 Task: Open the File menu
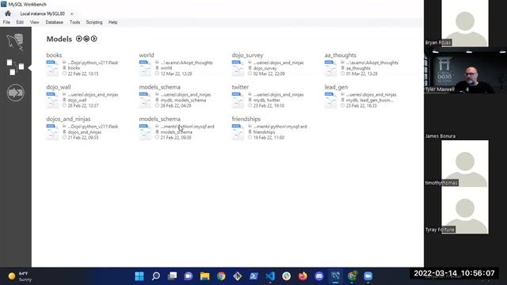pyautogui.click(x=6, y=22)
